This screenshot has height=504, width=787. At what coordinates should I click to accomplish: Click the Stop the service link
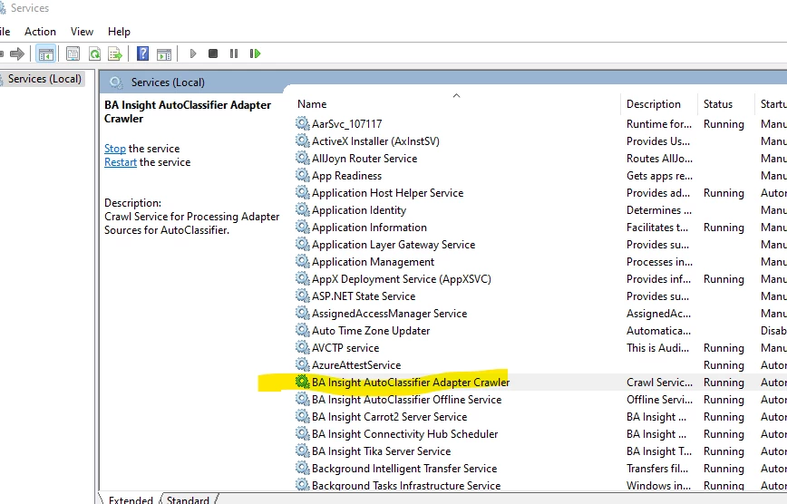pos(114,149)
